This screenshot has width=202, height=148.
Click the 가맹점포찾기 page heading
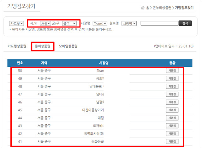[21, 6]
